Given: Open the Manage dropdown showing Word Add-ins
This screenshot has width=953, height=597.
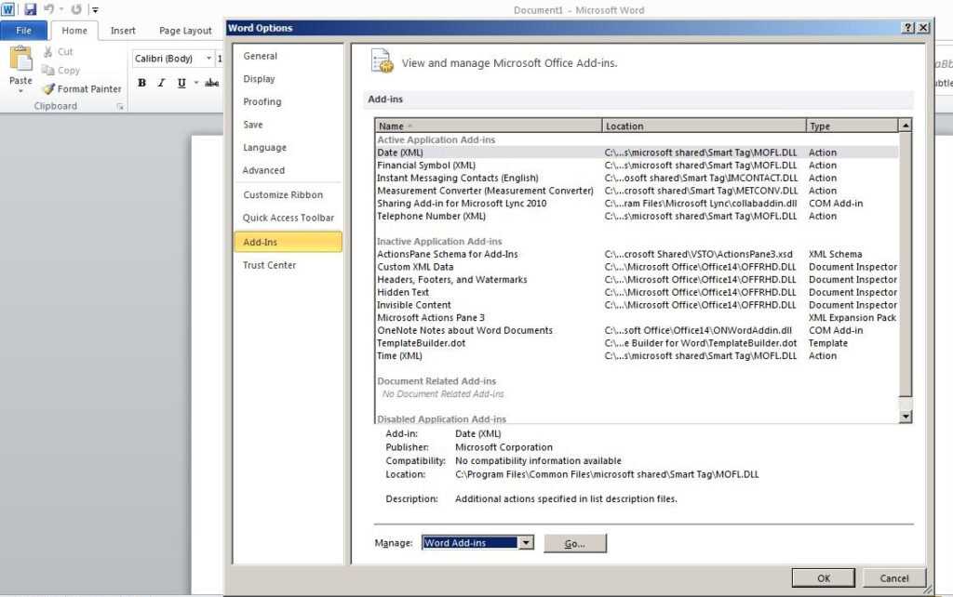Looking at the screenshot, I should click(526, 542).
